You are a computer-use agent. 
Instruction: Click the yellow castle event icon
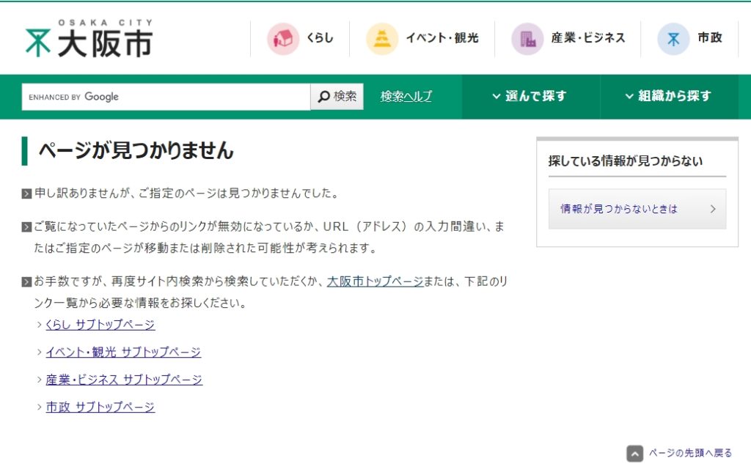[x=381, y=39]
